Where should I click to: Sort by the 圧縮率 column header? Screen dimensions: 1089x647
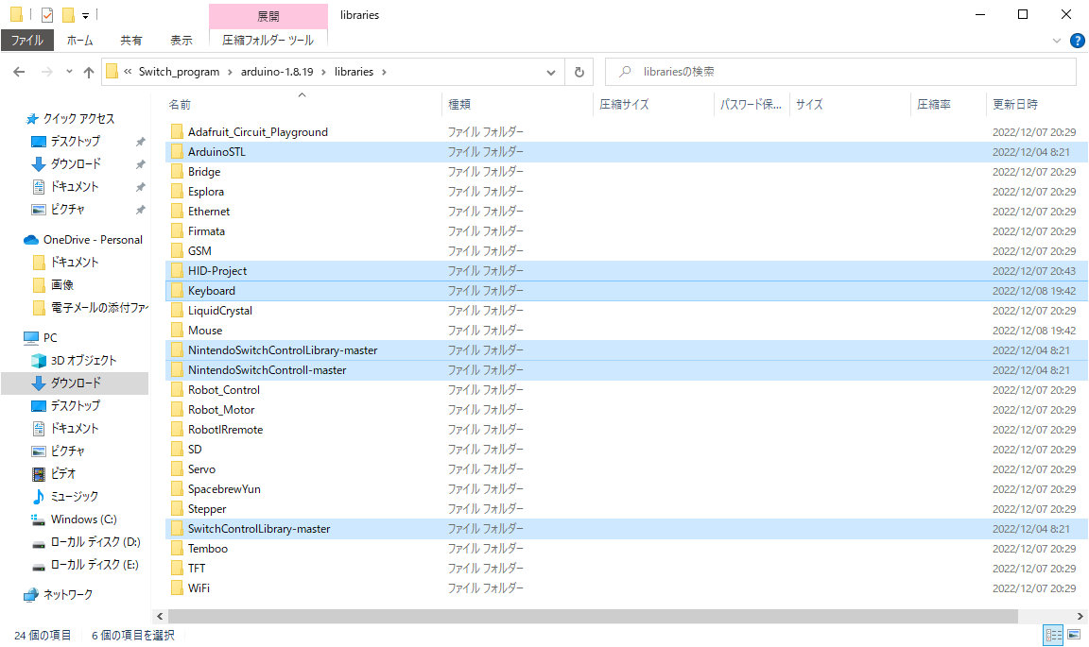point(934,104)
